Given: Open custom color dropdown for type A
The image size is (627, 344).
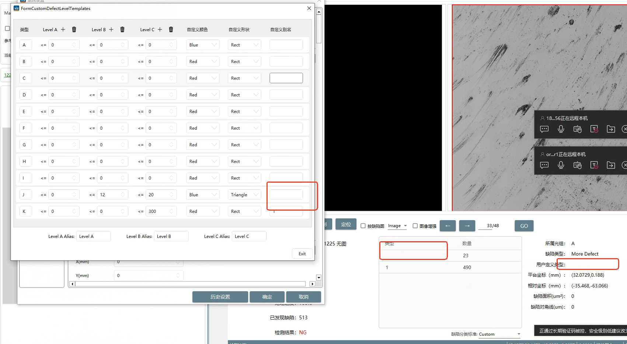Looking at the screenshot, I should click(203, 45).
